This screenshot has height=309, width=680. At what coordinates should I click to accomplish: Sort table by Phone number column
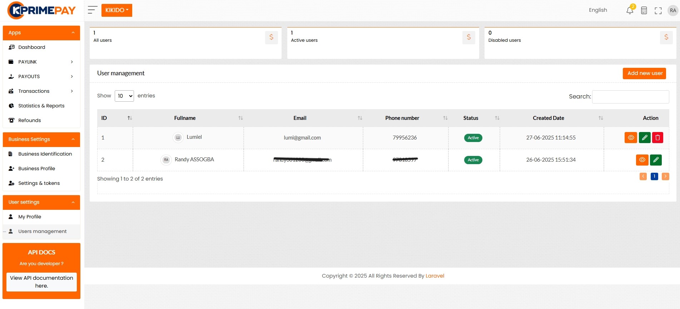tap(406, 118)
